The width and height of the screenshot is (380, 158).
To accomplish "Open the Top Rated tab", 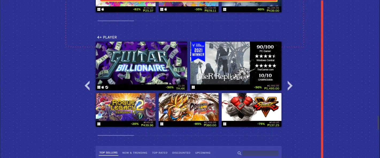I will (160, 153).
